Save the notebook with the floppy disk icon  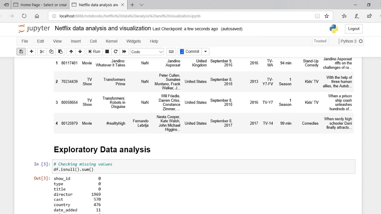(21, 51)
